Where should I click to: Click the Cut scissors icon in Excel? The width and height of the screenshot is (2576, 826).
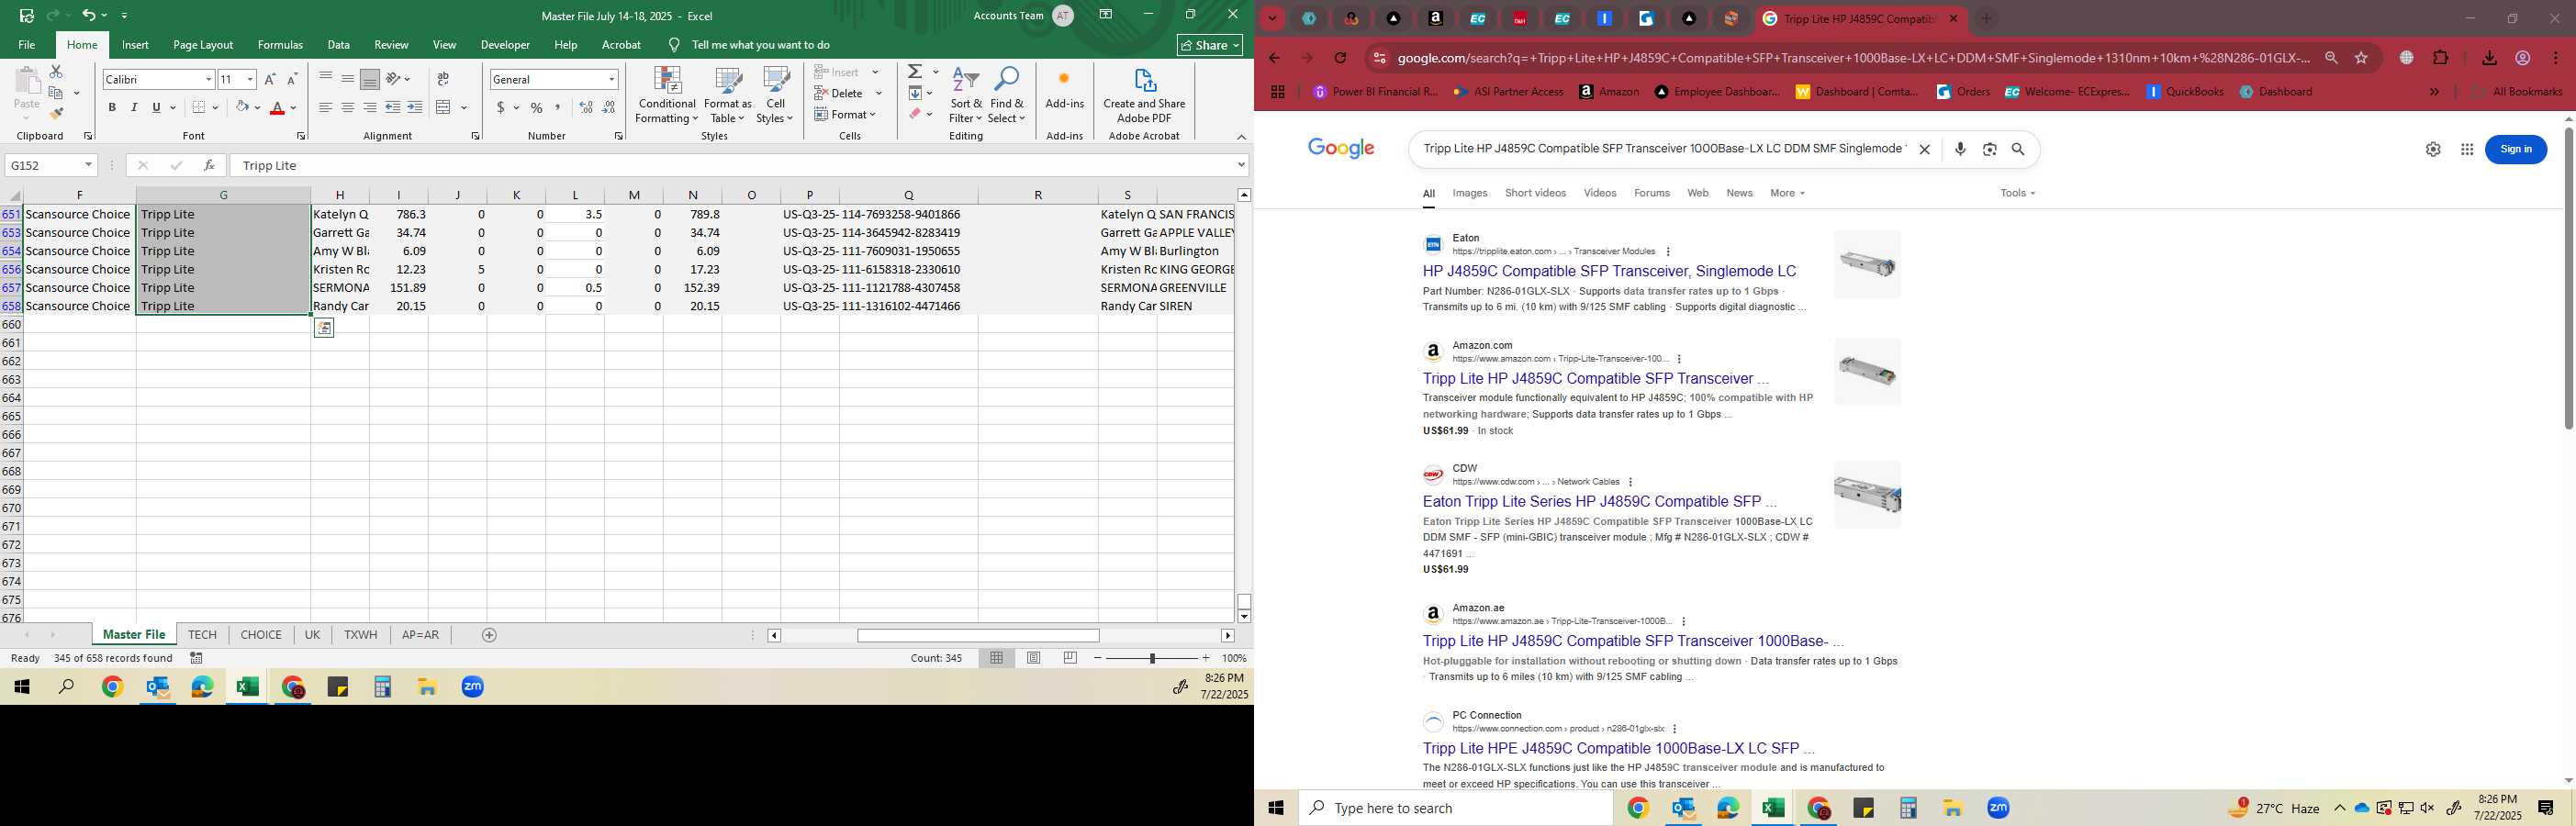[x=56, y=72]
